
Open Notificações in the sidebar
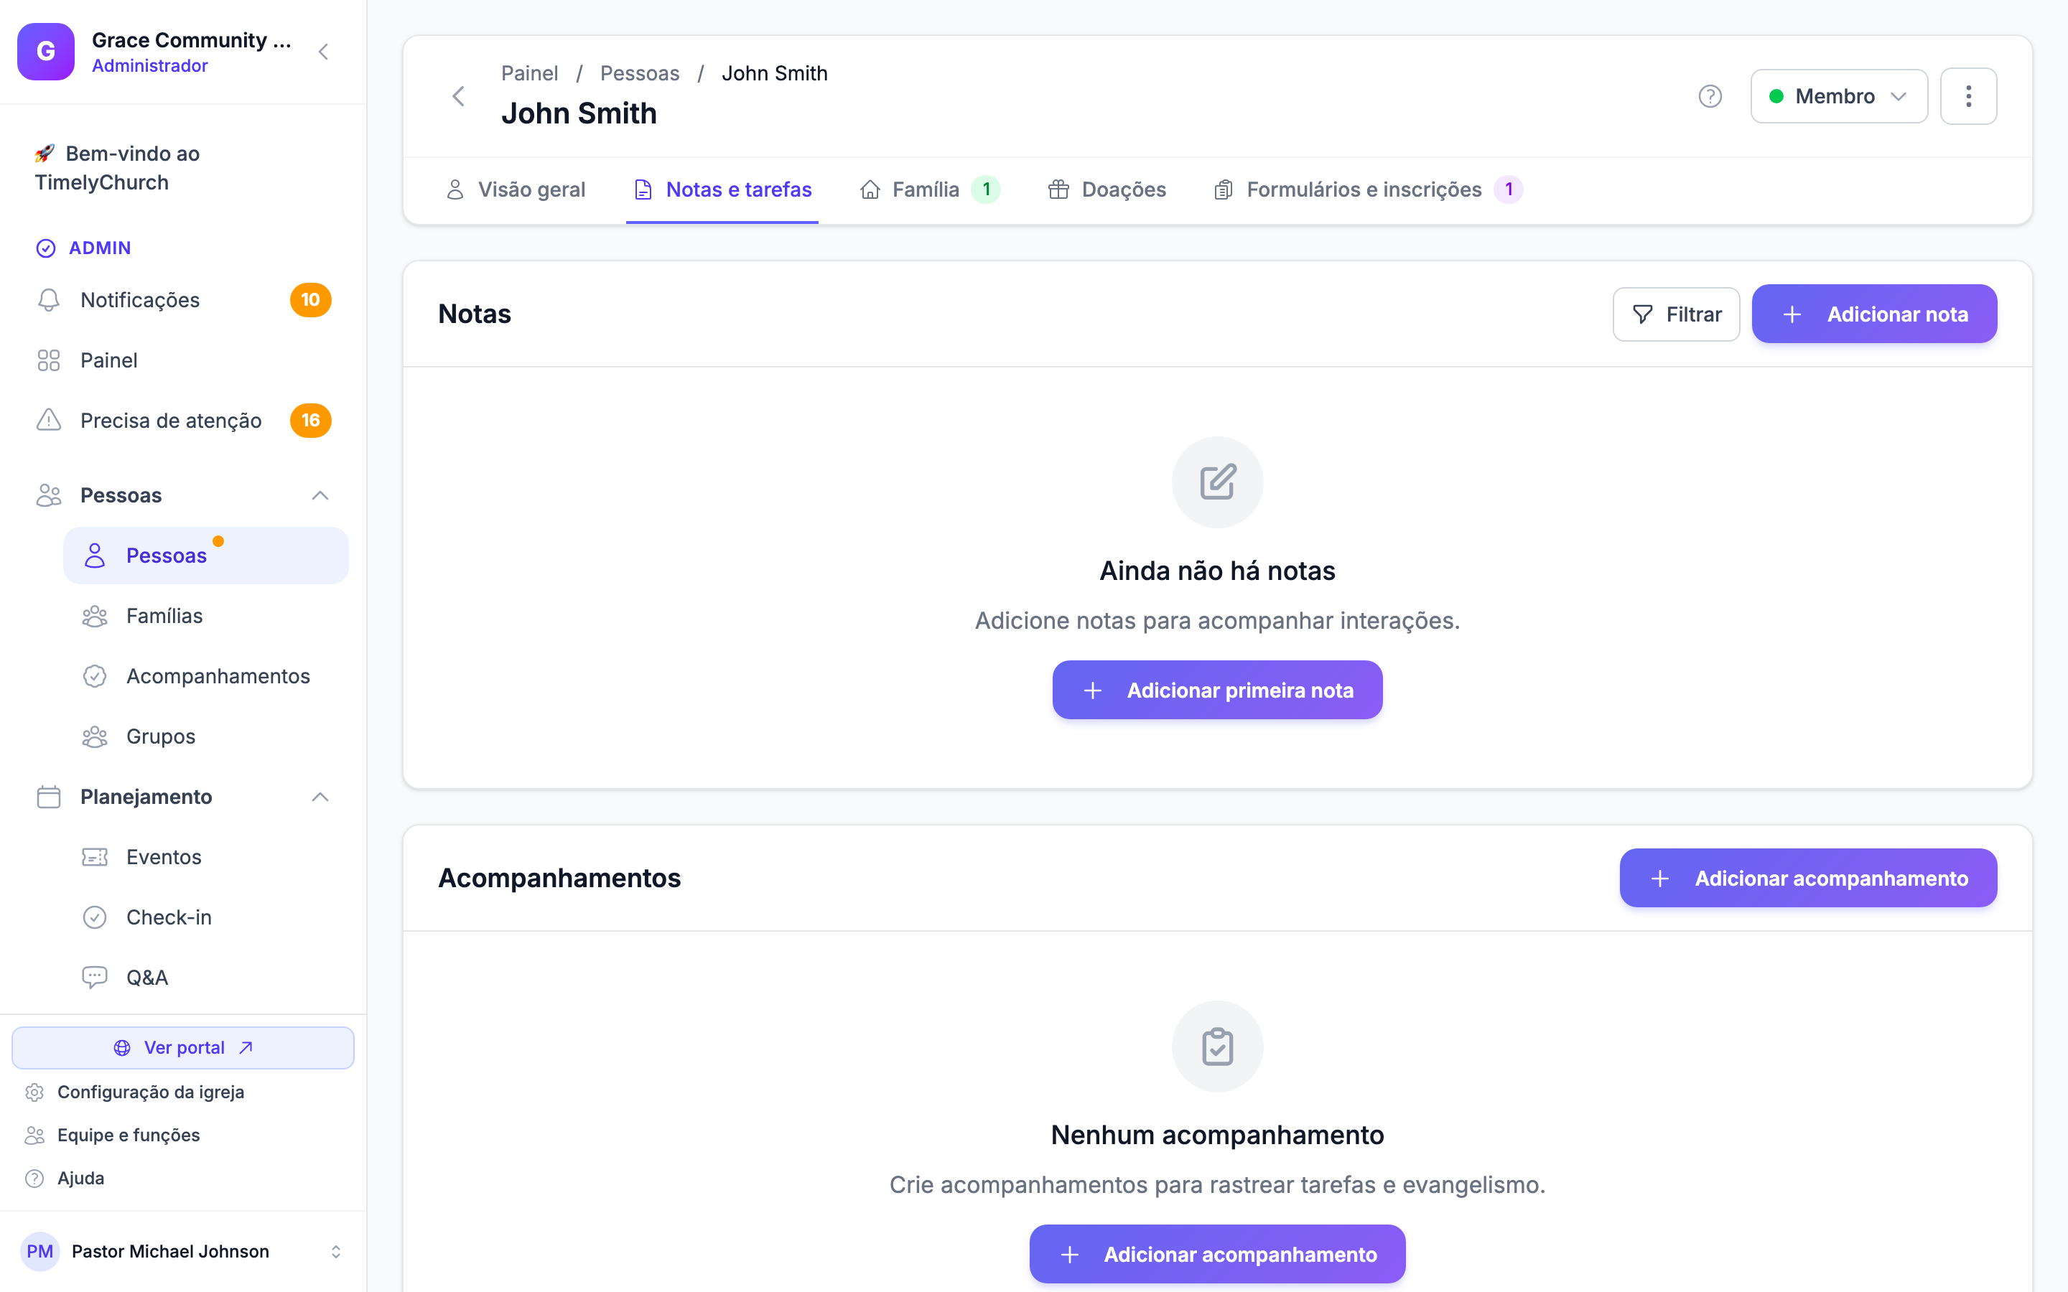point(183,300)
